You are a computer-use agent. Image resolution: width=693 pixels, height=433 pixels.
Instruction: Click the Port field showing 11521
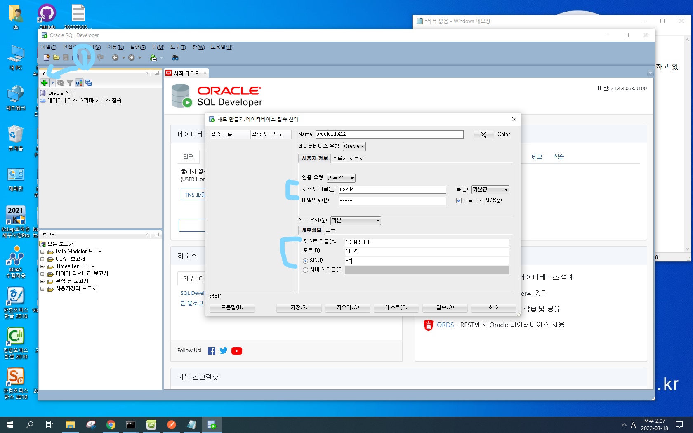pyautogui.click(x=427, y=252)
